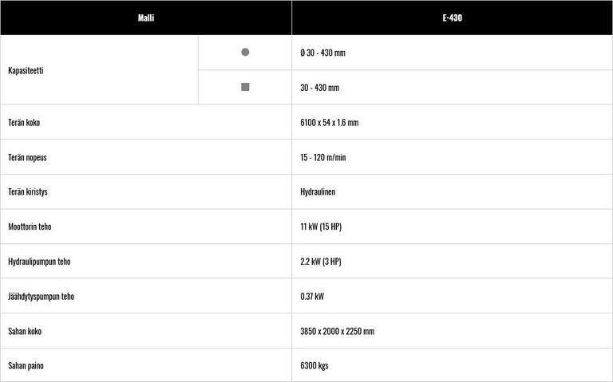Image resolution: width=613 pixels, height=382 pixels.
Task: Click the round bar capacity circle icon
Action: (245, 53)
